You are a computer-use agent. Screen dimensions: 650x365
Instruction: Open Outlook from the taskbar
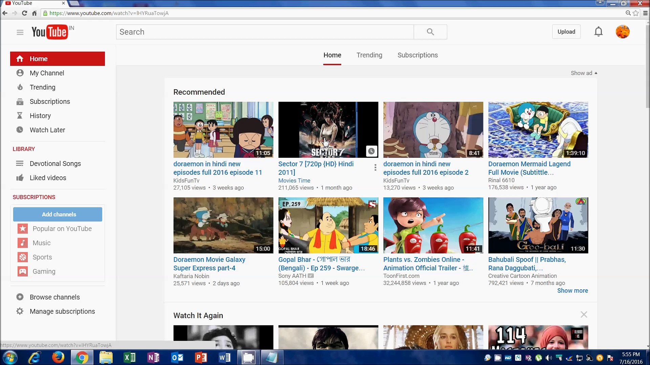(177, 357)
